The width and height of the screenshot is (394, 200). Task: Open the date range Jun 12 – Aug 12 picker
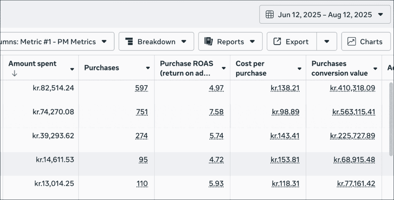(x=325, y=15)
